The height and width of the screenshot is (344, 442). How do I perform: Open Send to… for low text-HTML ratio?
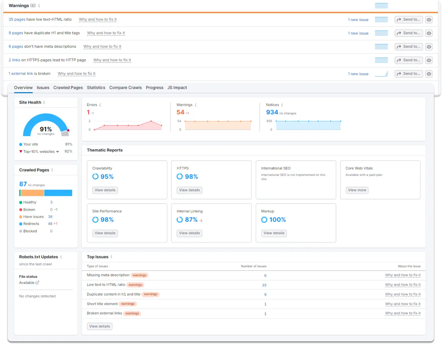coord(409,20)
